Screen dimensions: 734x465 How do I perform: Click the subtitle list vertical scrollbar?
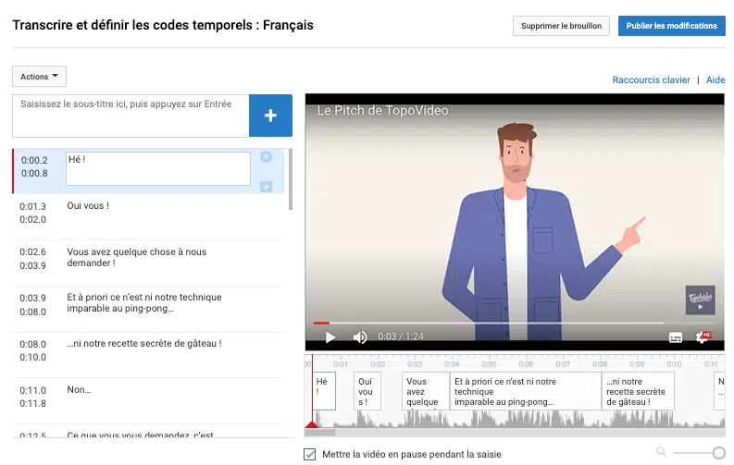tap(291, 179)
